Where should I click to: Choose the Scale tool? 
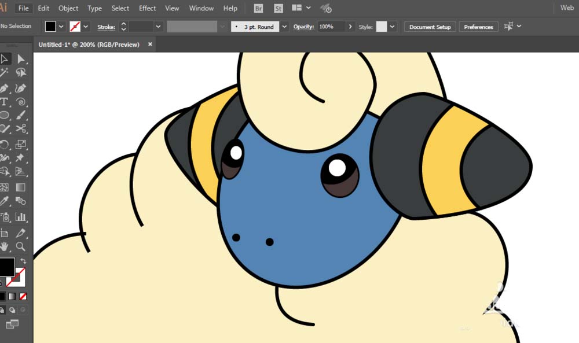point(21,144)
